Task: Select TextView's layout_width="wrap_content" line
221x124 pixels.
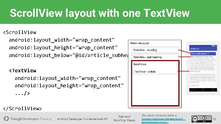Action: 68,78
